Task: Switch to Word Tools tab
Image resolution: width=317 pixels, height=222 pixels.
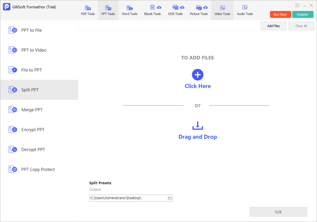Action: 129,10
